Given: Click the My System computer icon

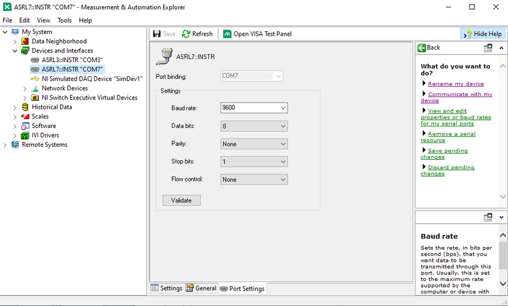Looking at the screenshot, I should pos(15,32).
